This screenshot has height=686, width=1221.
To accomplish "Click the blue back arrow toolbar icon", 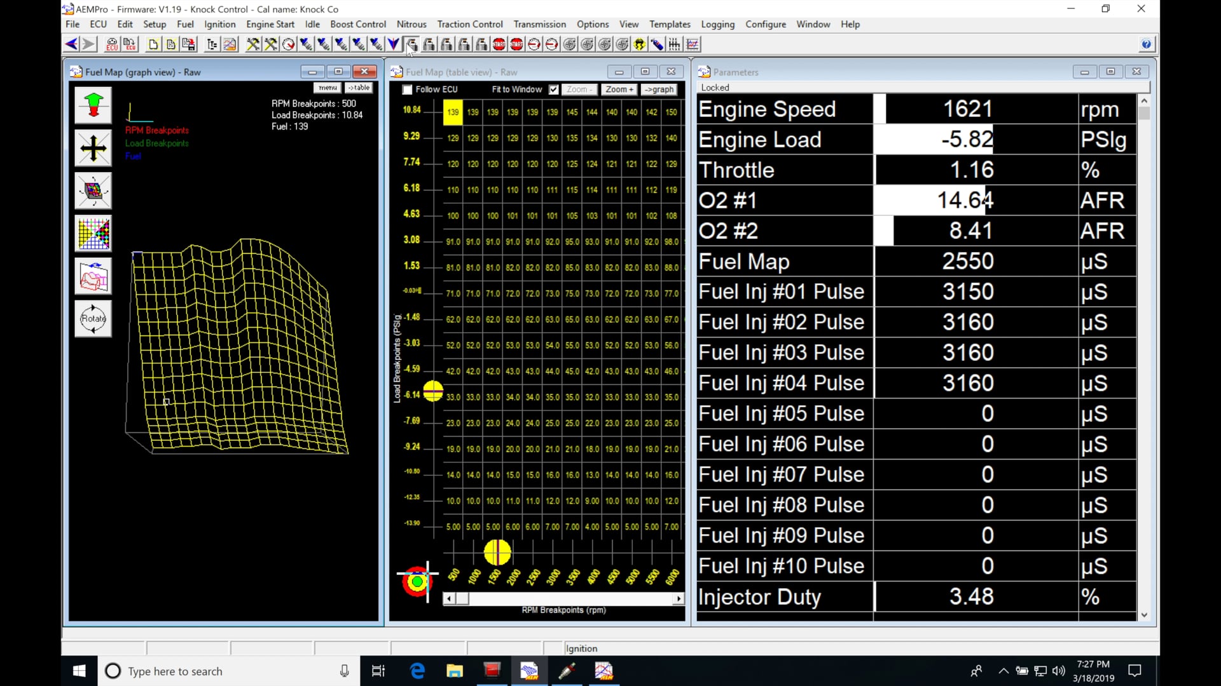I will 71,44.
